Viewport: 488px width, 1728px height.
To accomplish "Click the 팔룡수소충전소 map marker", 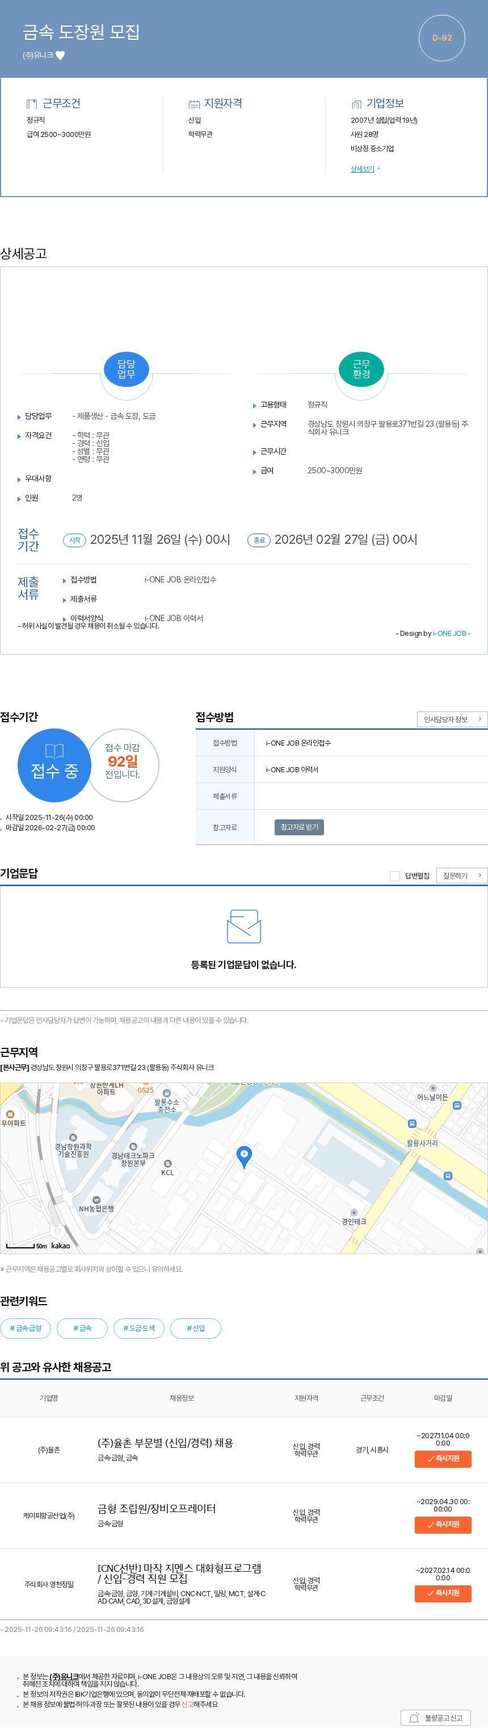I will [x=167, y=1101].
